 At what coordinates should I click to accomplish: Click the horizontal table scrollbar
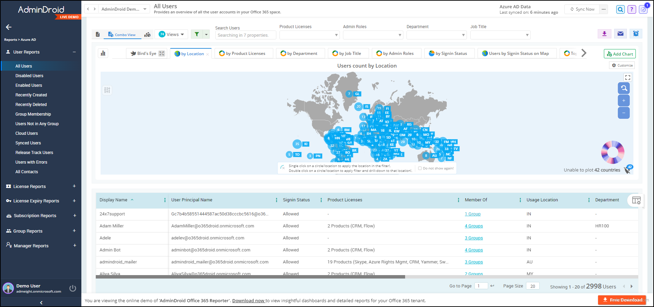pos(250,277)
